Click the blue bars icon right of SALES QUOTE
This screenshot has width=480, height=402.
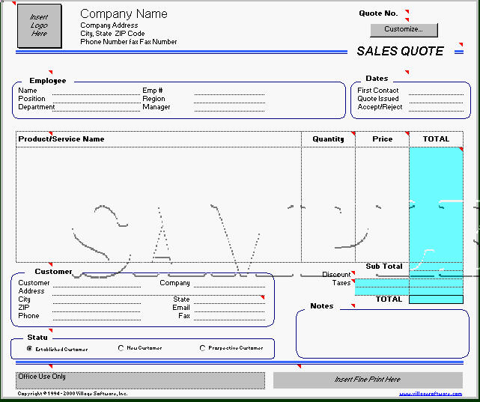point(459,52)
